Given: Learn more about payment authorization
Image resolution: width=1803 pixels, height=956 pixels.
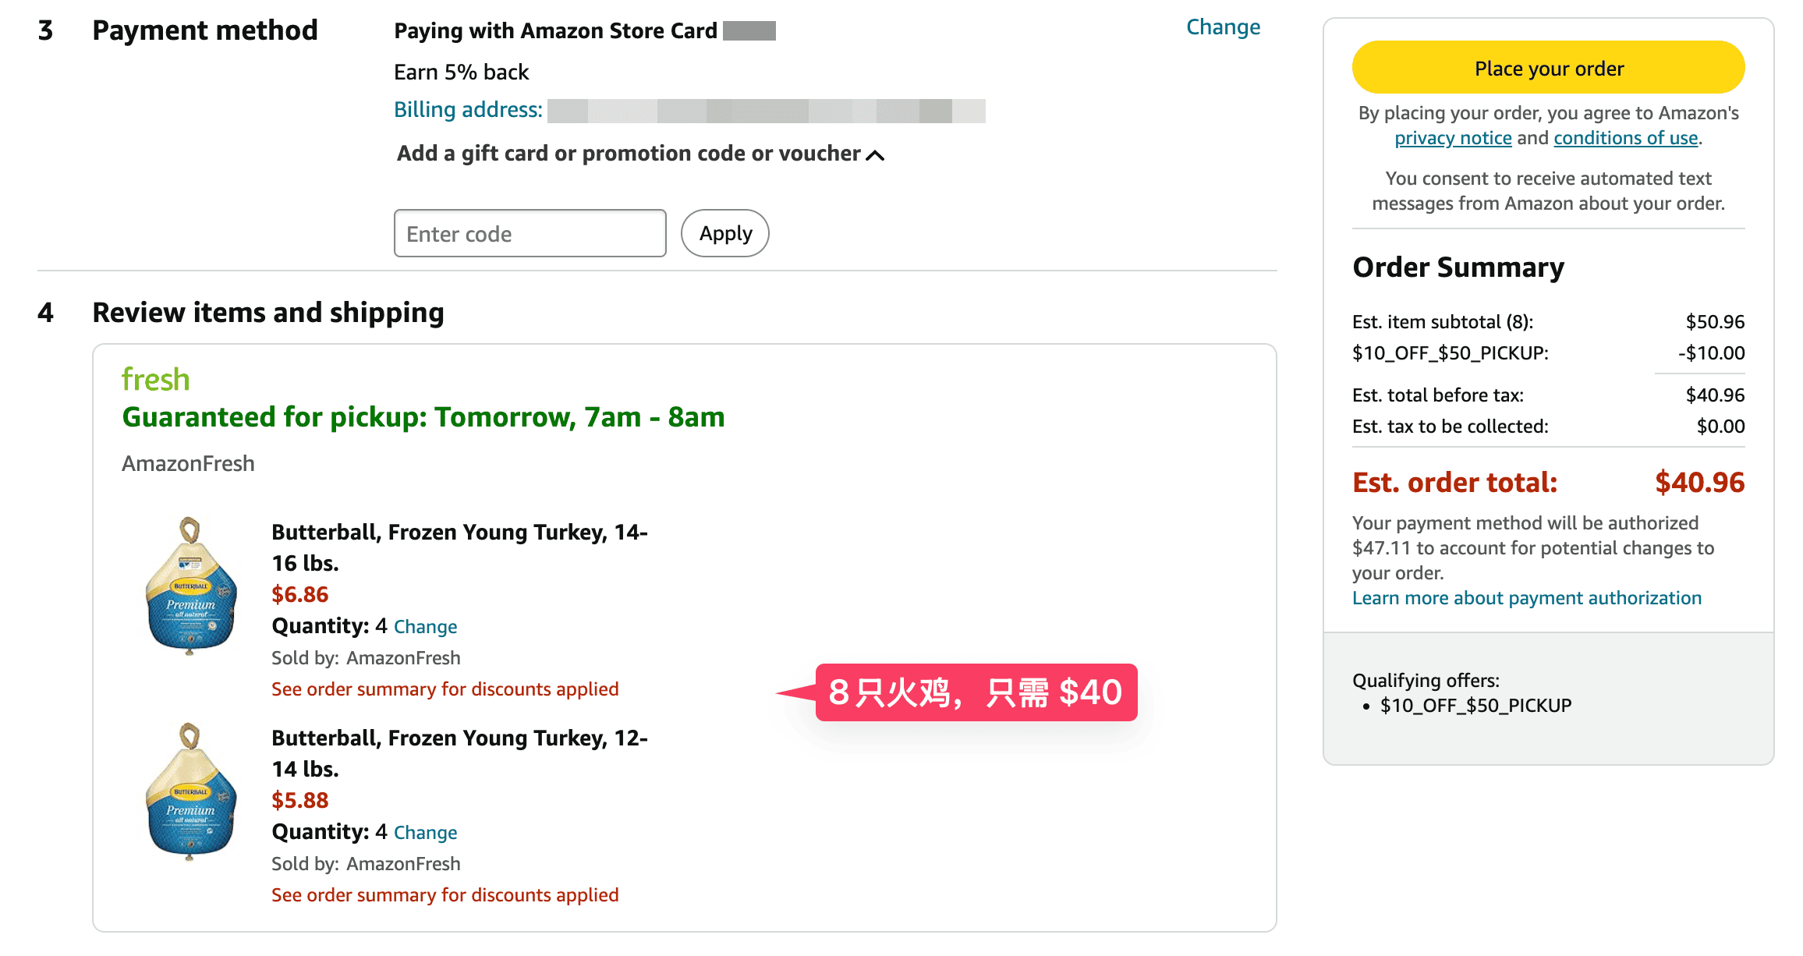Looking at the screenshot, I should tap(1526, 597).
